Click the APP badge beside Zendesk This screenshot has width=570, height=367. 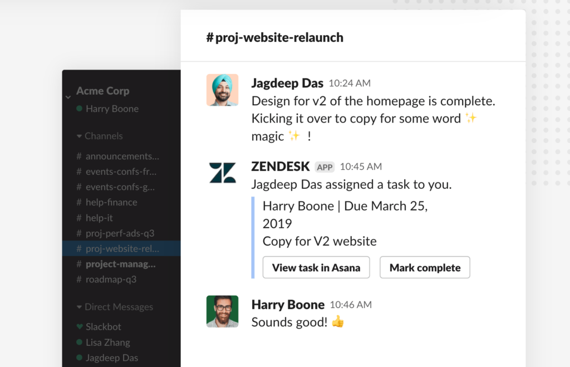pyautogui.click(x=325, y=167)
